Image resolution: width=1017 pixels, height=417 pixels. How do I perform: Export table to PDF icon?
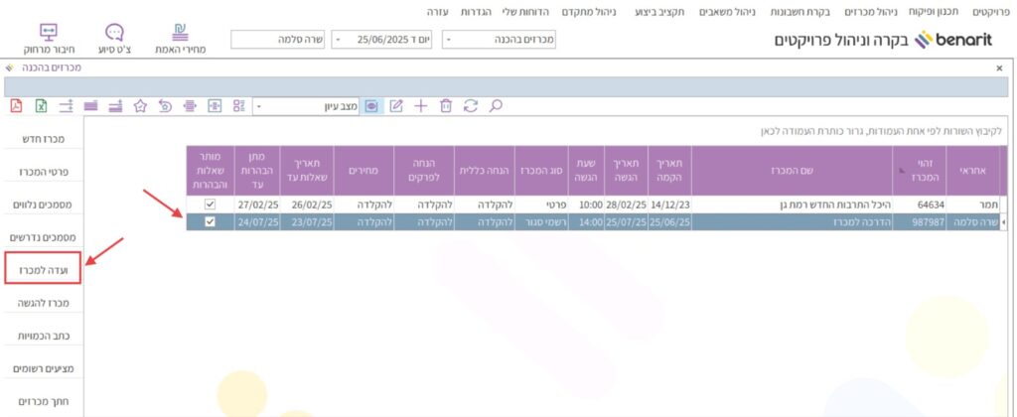16,105
